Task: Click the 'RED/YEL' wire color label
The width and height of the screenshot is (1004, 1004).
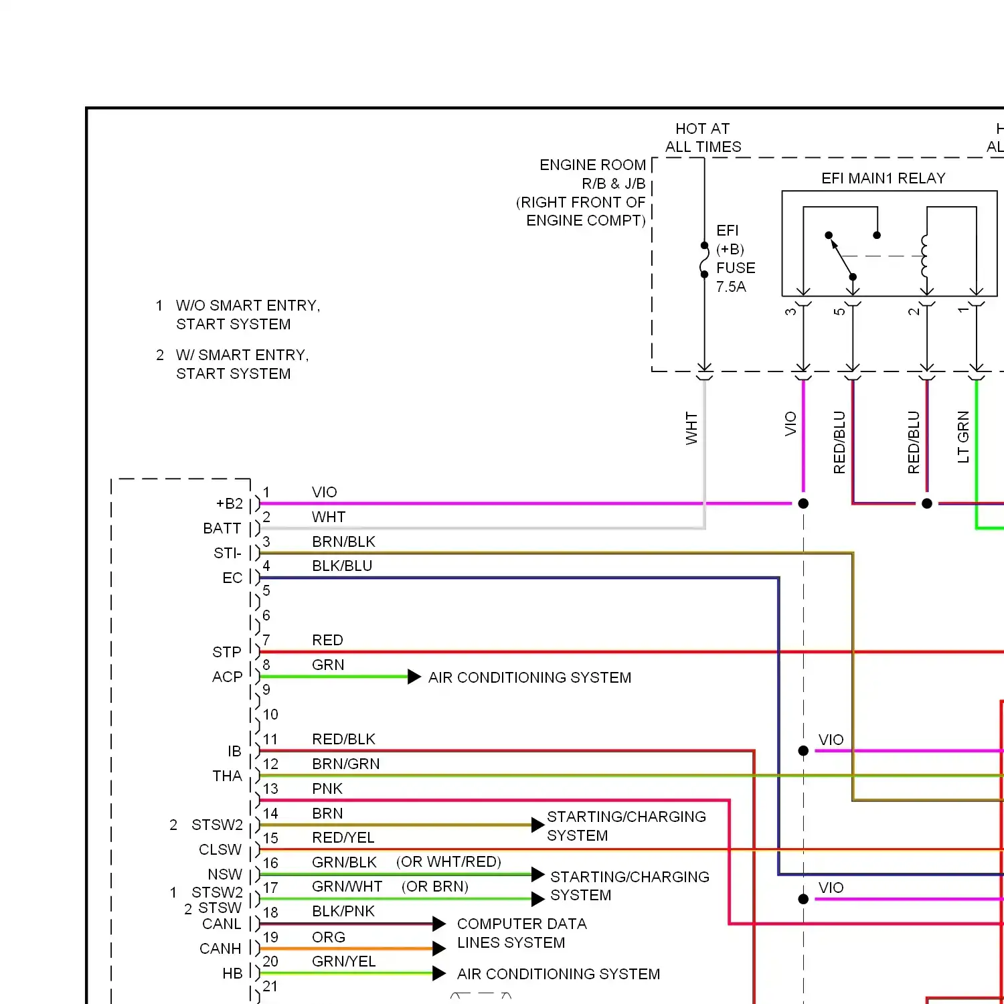Action: point(343,837)
